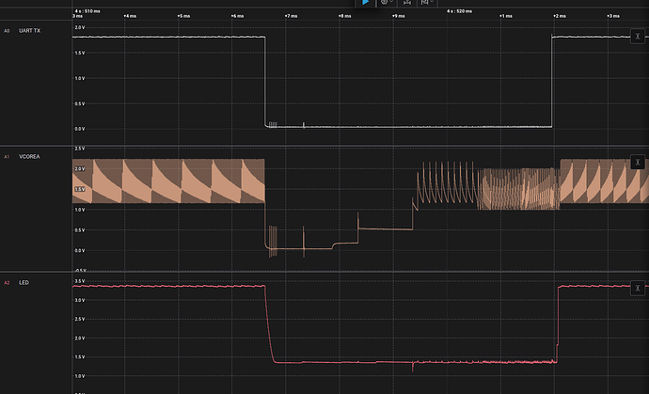Image resolution: width=649 pixels, height=394 pixels.
Task: Select the LED channel label
Action: tap(24, 283)
